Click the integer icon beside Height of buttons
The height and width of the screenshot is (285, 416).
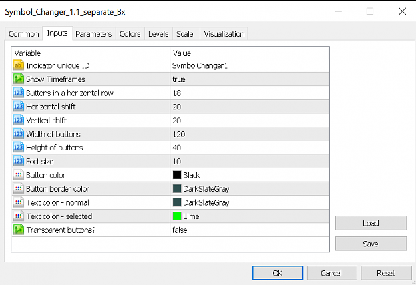[x=19, y=148]
